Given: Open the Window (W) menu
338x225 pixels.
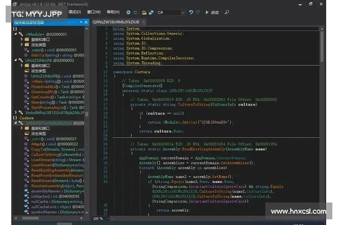Looking at the screenshot, I should click(94, 11).
